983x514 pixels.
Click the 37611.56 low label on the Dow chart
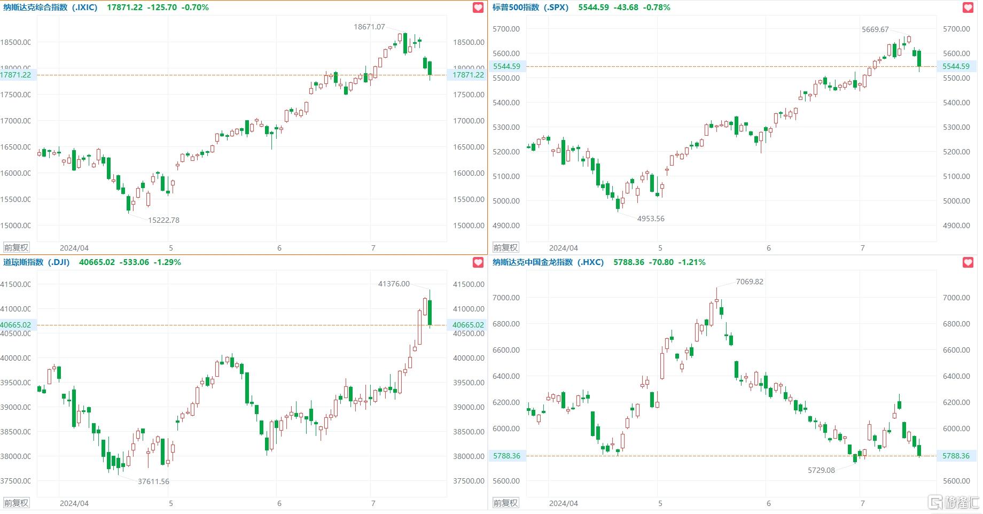click(x=153, y=481)
